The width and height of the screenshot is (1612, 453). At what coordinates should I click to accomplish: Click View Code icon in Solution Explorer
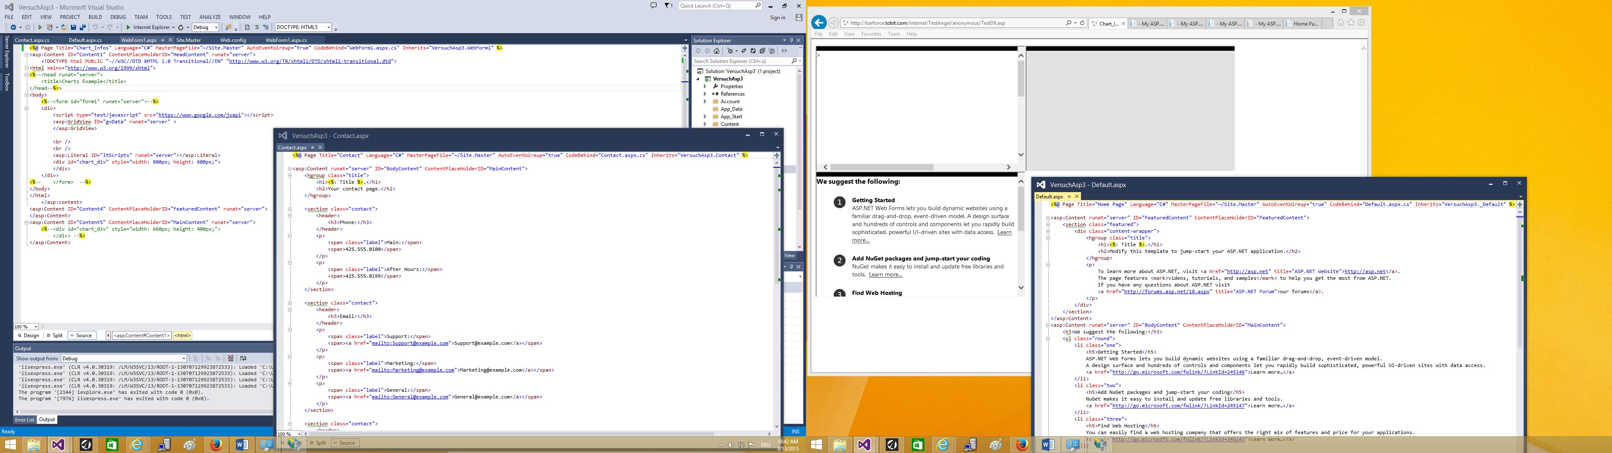785,51
